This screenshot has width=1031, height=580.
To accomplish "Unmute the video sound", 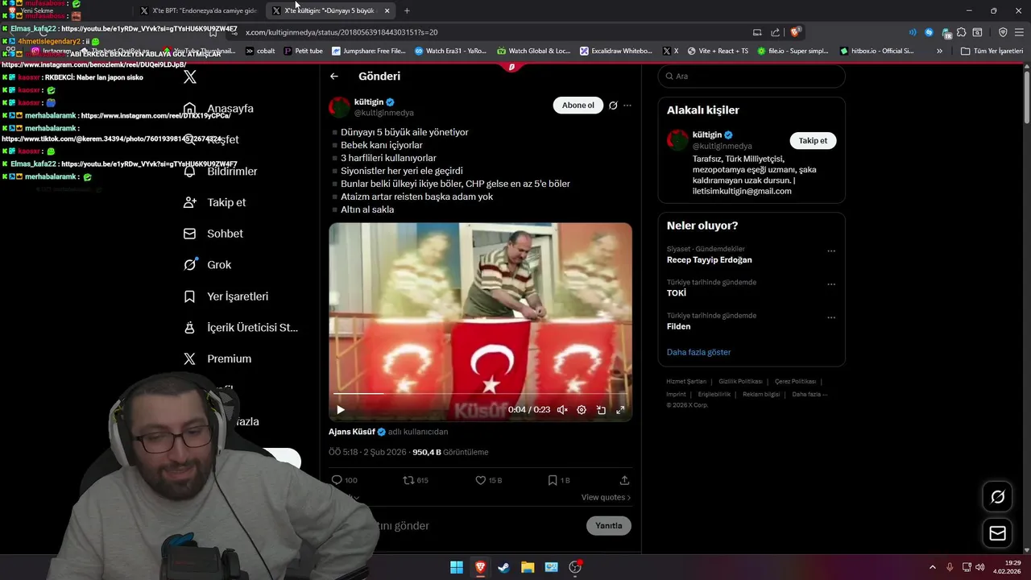I will (562, 410).
